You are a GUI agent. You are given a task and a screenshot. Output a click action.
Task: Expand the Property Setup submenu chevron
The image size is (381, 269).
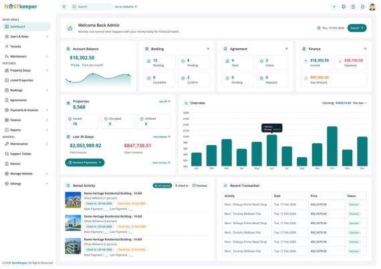(47, 70)
